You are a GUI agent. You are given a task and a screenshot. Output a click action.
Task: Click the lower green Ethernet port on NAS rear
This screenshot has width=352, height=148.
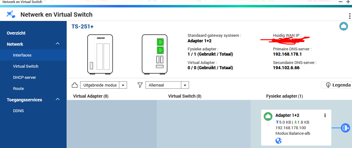161,50
